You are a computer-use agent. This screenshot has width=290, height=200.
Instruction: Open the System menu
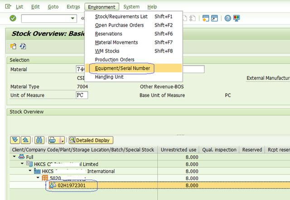(x=131, y=7)
